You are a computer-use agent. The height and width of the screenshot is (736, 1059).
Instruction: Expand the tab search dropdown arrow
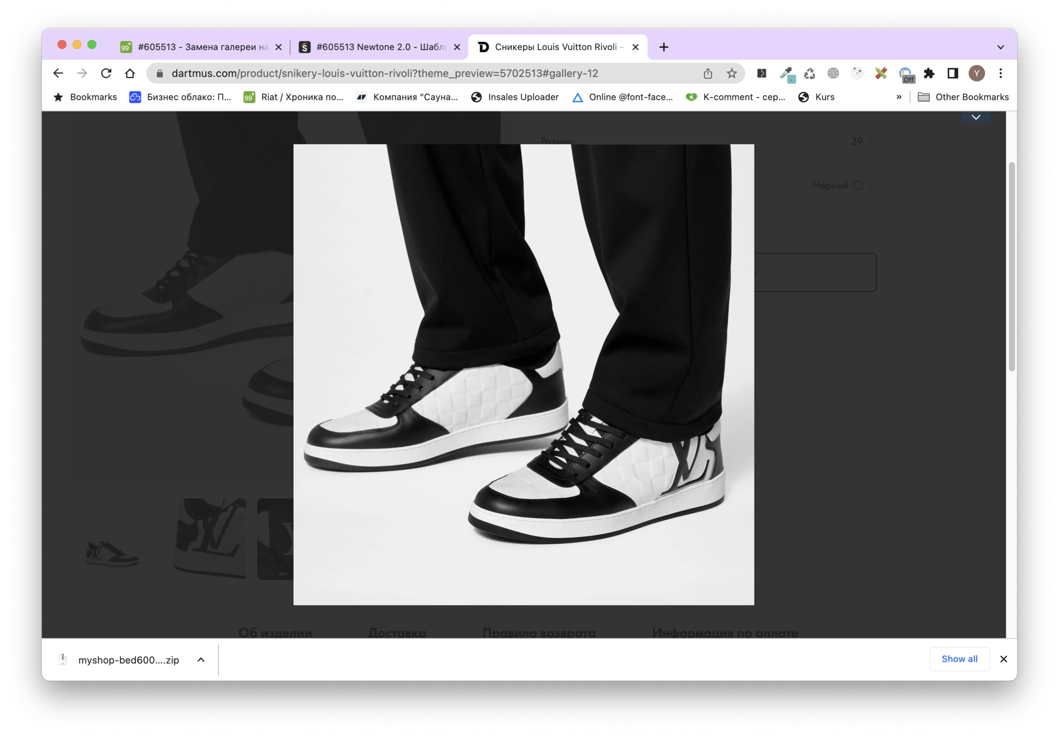(1001, 47)
